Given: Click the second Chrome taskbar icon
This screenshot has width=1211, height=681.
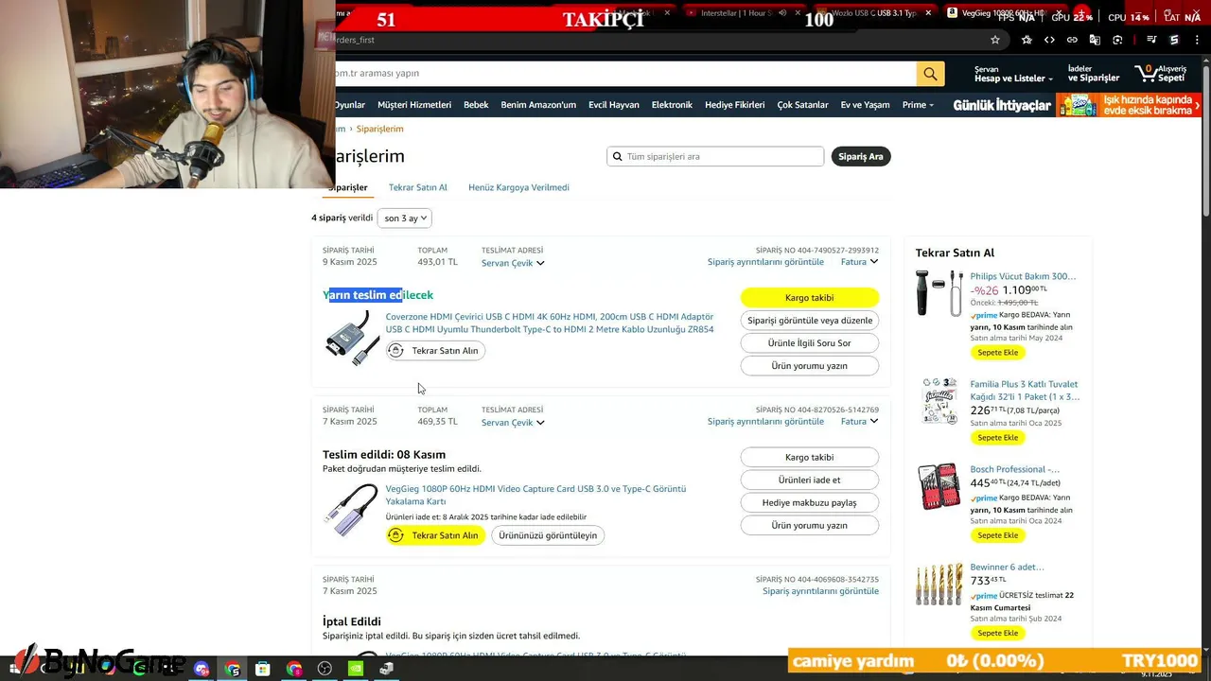Looking at the screenshot, I should pos(294,669).
